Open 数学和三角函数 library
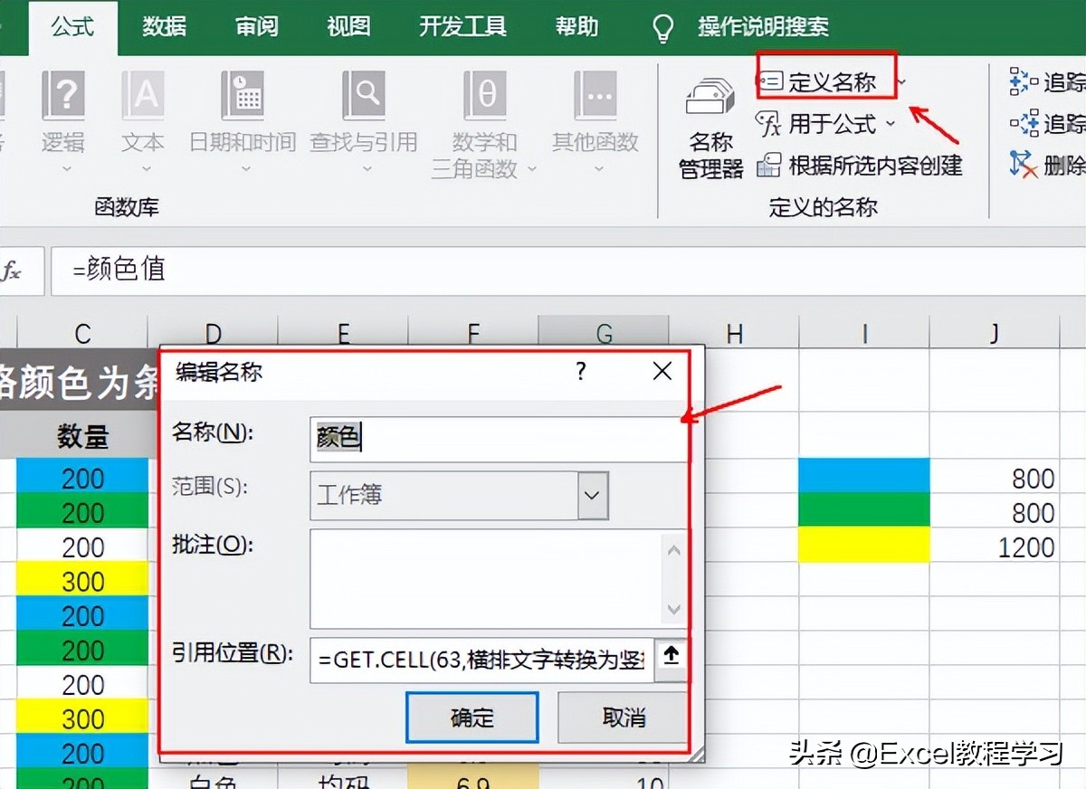The height and width of the screenshot is (789, 1086). click(x=485, y=125)
